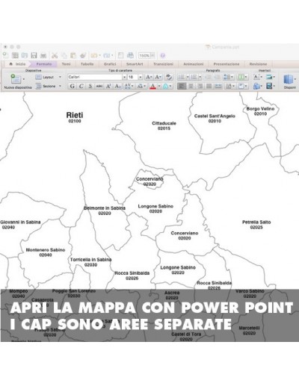Toggle italic C formatting

81,86
